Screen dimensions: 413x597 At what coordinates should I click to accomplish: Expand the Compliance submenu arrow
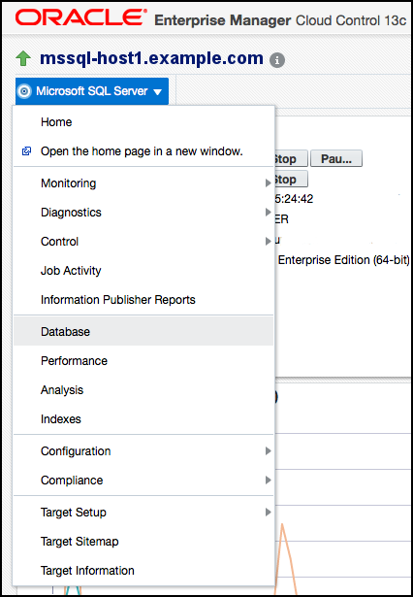click(269, 481)
